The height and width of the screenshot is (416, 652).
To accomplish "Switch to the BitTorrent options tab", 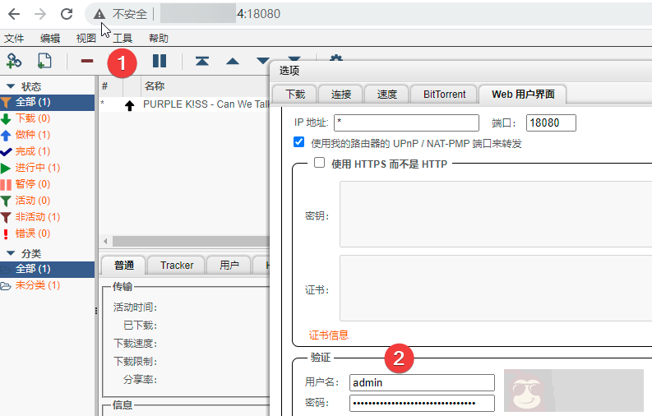I will [444, 94].
